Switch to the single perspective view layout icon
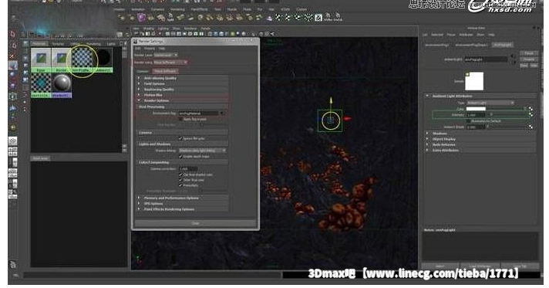The height and width of the screenshot is (288, 549). coord(12,141)
